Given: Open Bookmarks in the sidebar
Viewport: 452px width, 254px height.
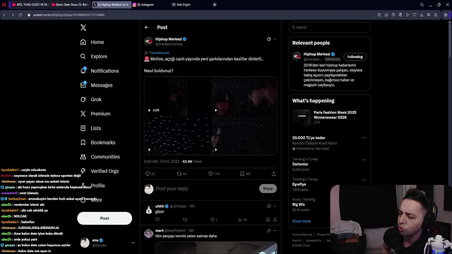Looking at the screenshot, I should click(98, 143).
